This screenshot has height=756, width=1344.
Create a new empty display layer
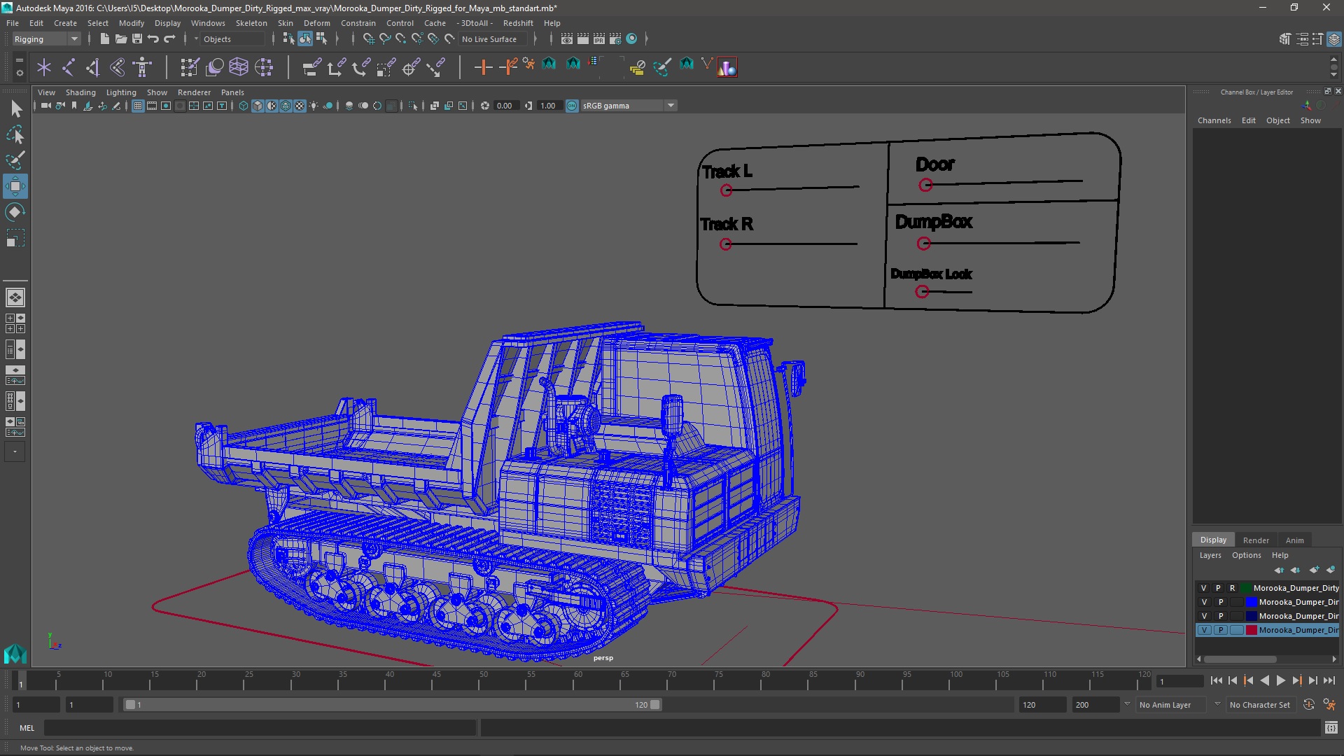click(x=1314, y=570)
